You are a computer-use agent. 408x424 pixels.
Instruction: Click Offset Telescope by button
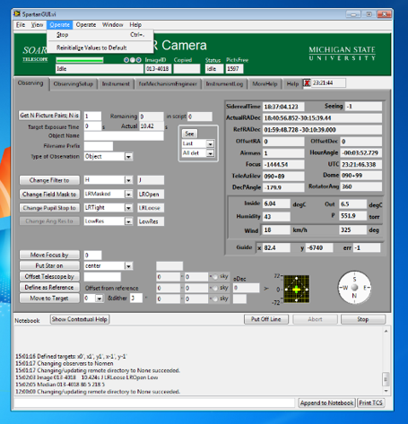(x=49, y=276)
